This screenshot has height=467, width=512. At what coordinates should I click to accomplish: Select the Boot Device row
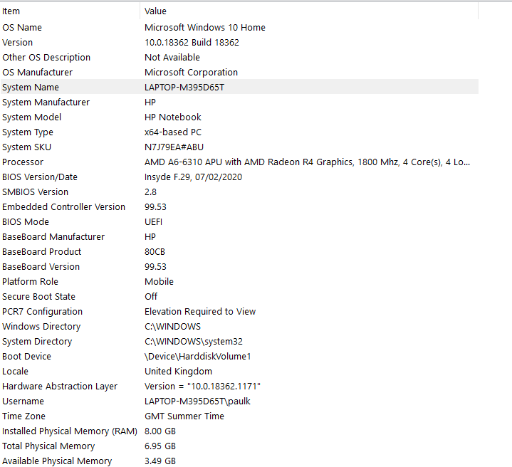239,357
